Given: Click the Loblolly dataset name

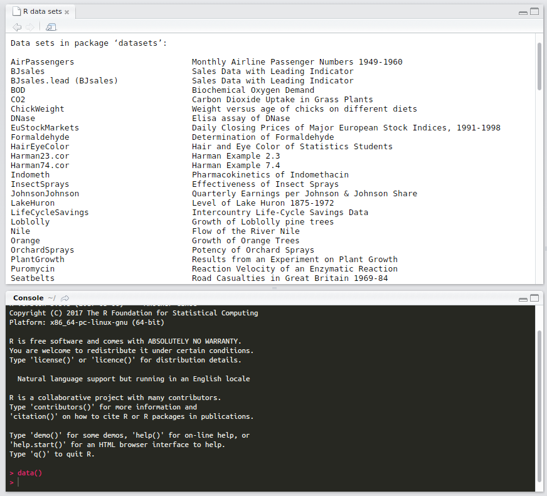Looking at the screenshot, I should [x=30, y=222].
